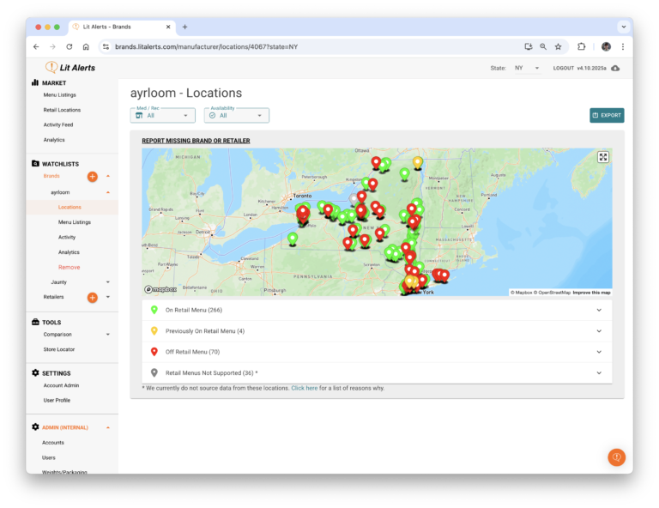Image resolution: width=659 pixels, height=508 pixels.
Task: Click the Export button
Action: coord(607,116)
